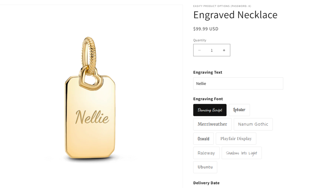The image size is (322, 188).
Task: Click the engraved Nellie text on the pendant
Action: (92, 117)
